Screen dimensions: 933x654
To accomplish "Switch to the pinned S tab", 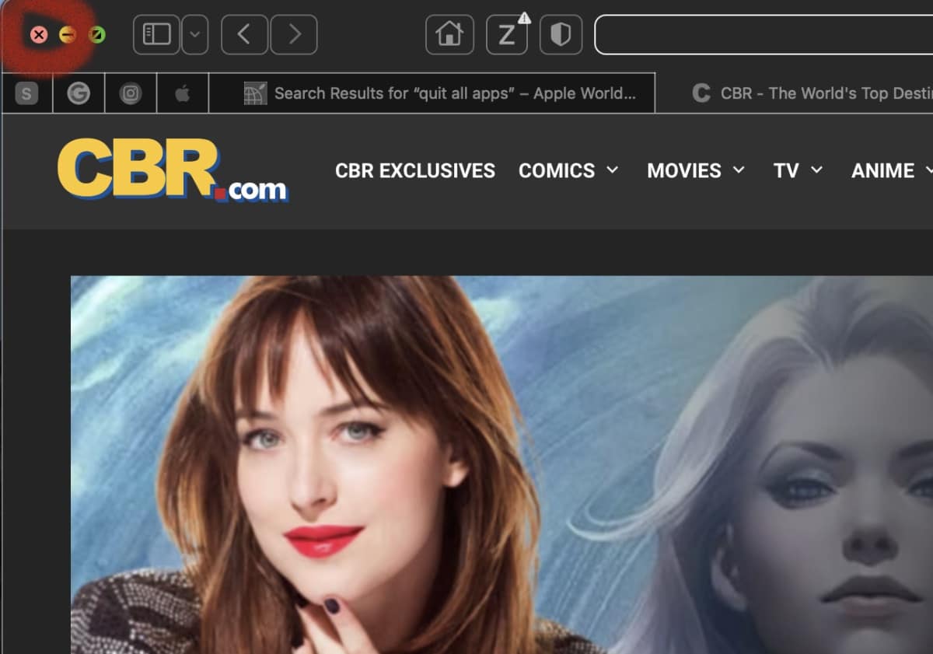I will pos(27,94).
